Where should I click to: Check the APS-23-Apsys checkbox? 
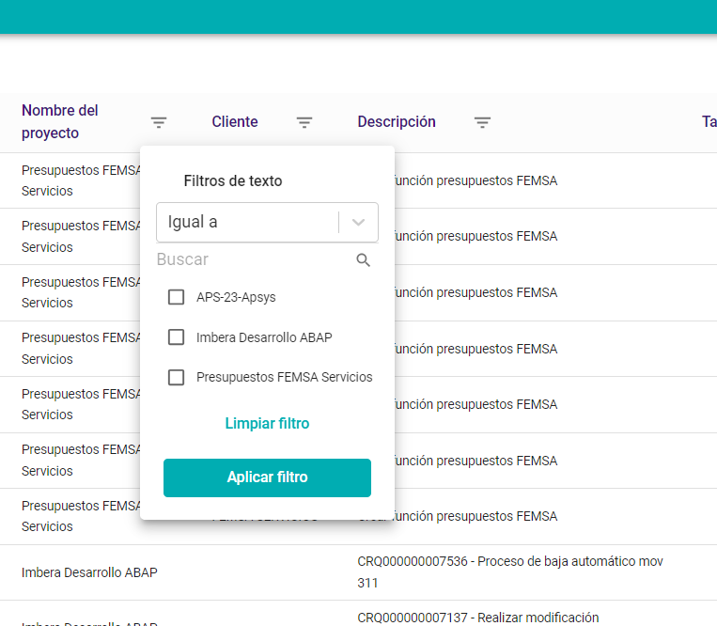pos(176,297)
